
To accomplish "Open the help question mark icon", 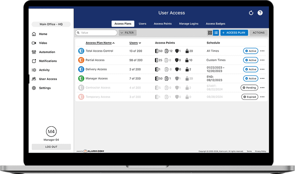I will [x=260, y=13].
